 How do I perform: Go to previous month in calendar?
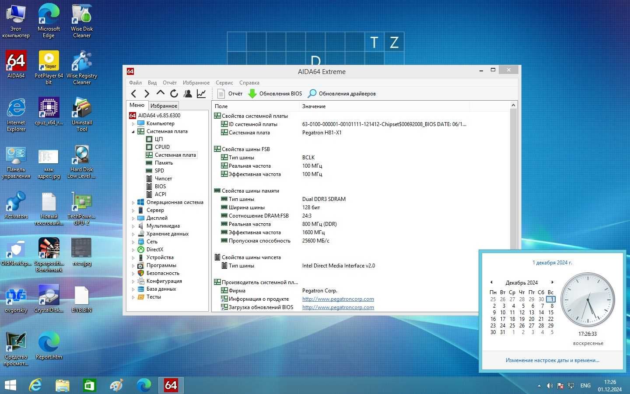point(491,282)
